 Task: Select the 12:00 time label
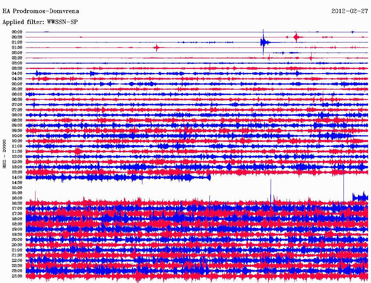[17, 156]
